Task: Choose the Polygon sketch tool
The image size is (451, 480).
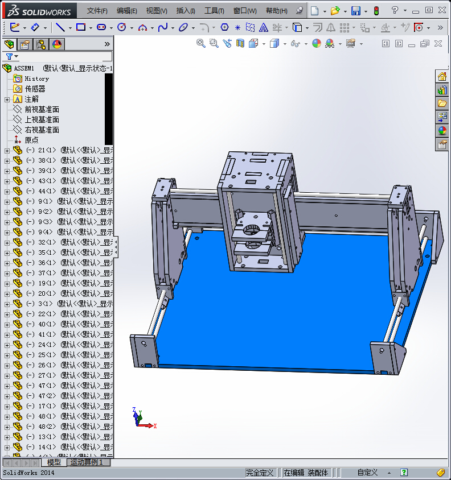Action: point(225,27)
